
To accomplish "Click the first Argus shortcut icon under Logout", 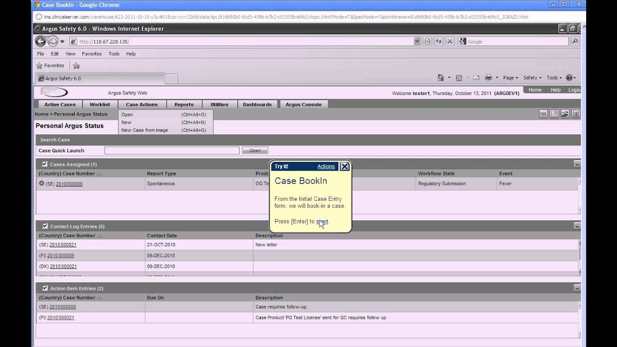I will coord(543,114).
